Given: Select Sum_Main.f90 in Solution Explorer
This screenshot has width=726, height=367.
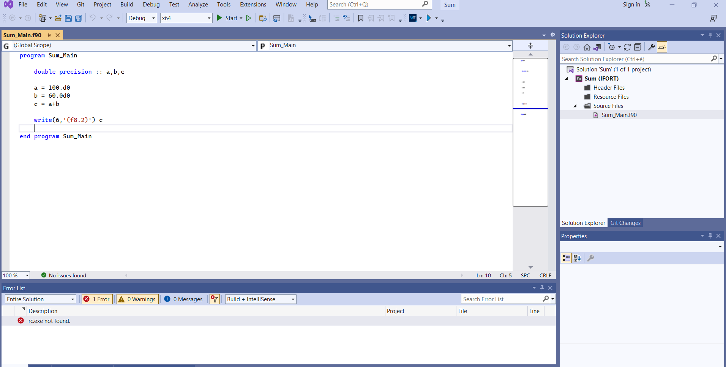Looking at the screenshot, I should [619, 115].
